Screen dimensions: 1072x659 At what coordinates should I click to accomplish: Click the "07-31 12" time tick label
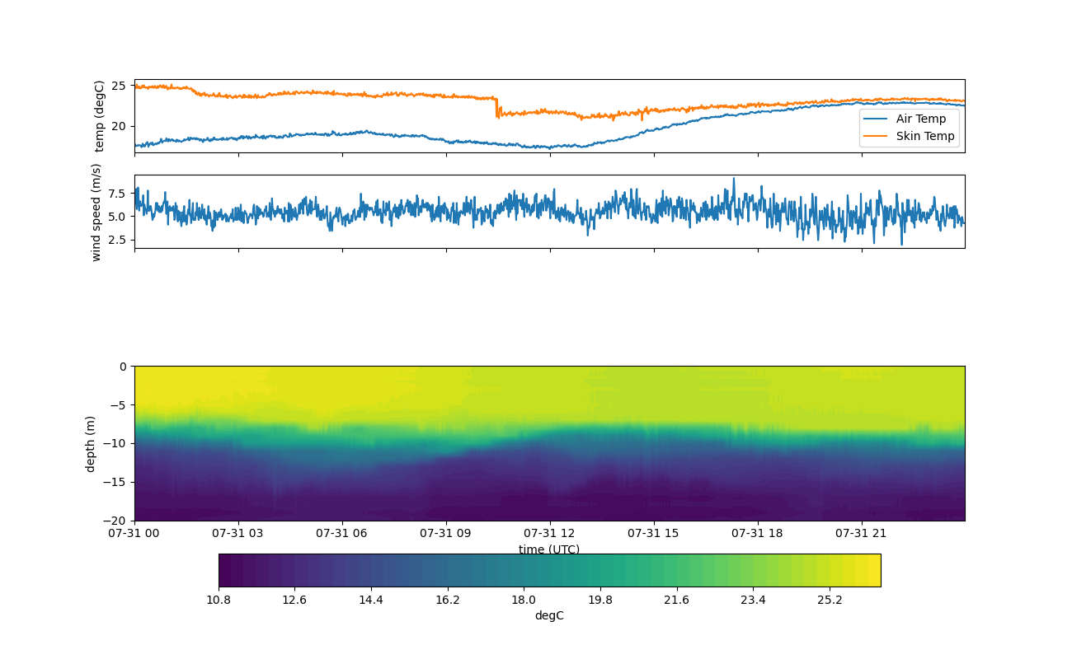[x=549, y=534]
